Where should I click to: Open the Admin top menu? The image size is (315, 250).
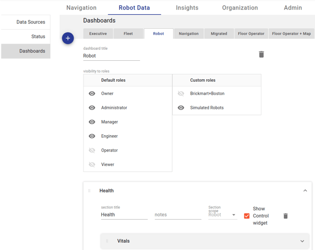click(x=293, y=8)
